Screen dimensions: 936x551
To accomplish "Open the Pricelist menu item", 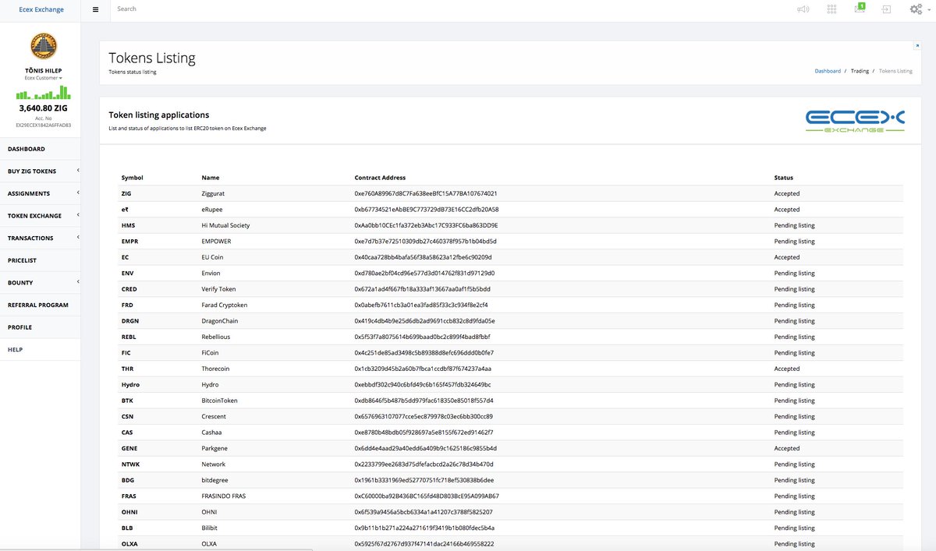I will click(x=41, y=260).
